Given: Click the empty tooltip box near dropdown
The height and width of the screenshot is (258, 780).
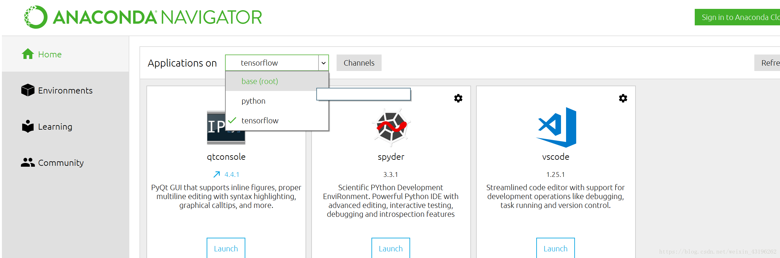Looking at the screenshot, I should coord(364,94).
